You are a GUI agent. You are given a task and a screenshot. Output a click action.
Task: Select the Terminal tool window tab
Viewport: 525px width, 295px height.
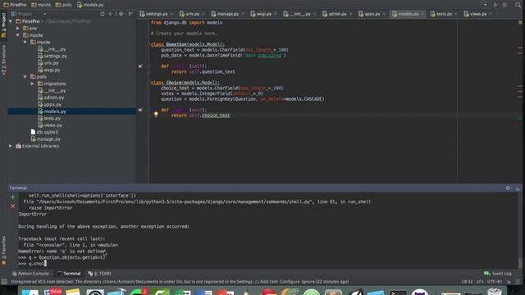(69, 274)
